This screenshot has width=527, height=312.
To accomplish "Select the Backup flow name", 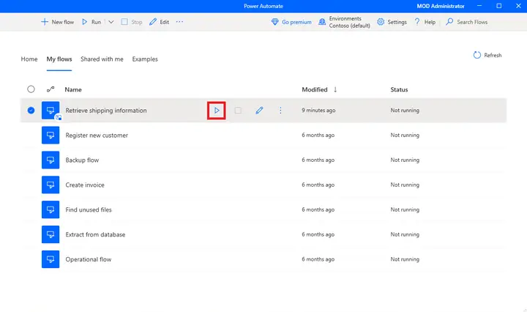I will [82, 160].
